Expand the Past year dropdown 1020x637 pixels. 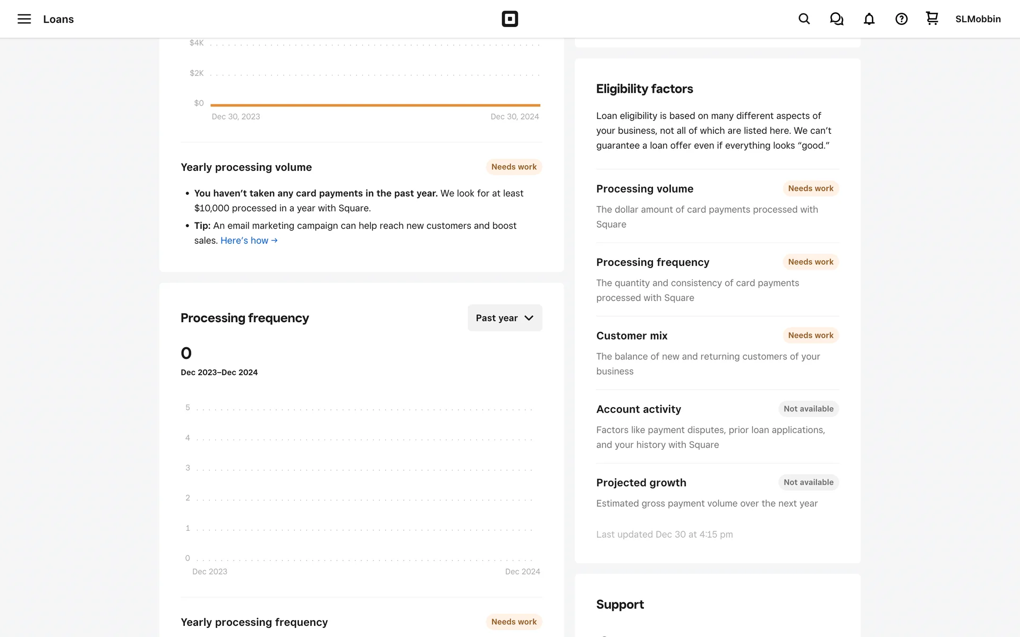point(497,318)
